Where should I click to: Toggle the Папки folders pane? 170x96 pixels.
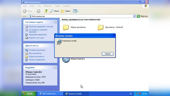[66, 11]
